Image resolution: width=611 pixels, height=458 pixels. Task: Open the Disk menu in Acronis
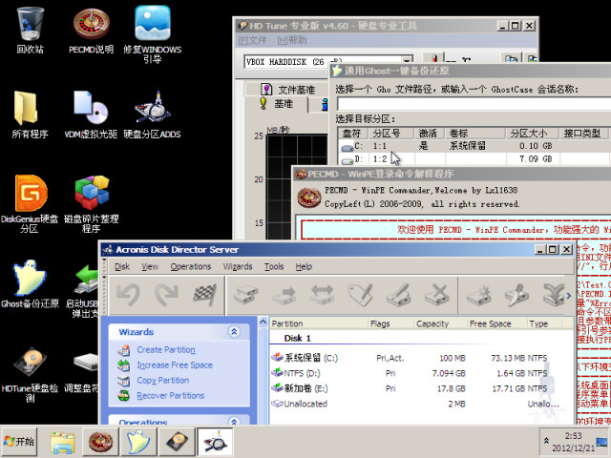point(122,266)
